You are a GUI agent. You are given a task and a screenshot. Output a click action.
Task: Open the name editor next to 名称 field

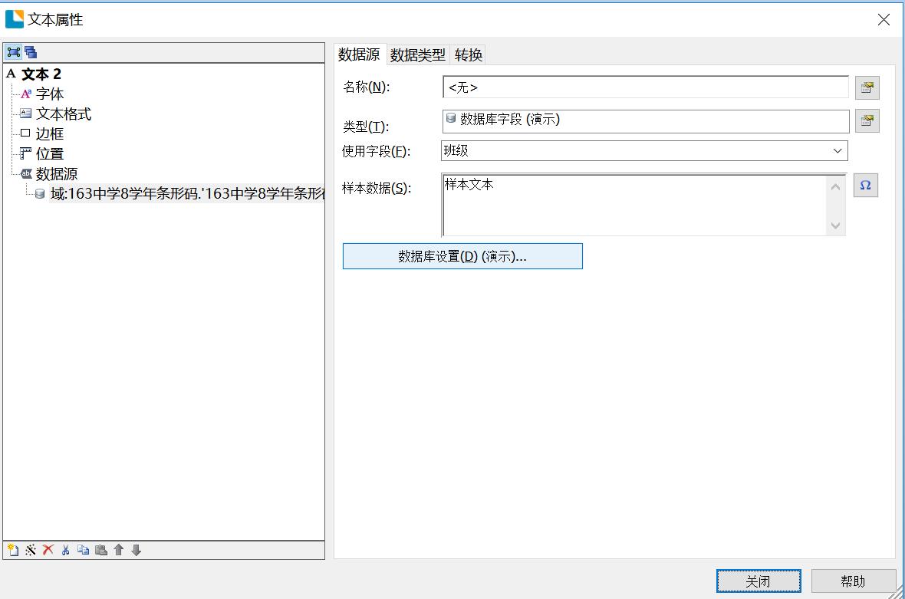867,87
